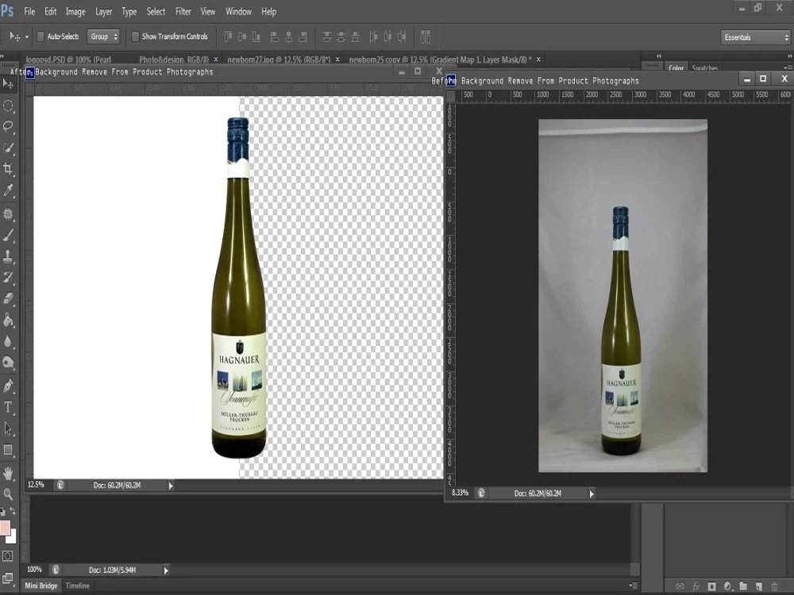The width and height of the screenshot is (794, 595).
Task: Click the Screen Mode icon in the toolbox
Action: tap(8, 578)
